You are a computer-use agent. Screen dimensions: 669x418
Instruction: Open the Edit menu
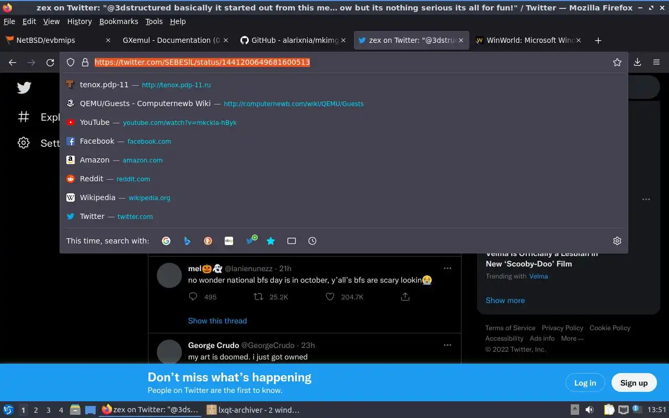pyautogui.click(x=29, y=21)
